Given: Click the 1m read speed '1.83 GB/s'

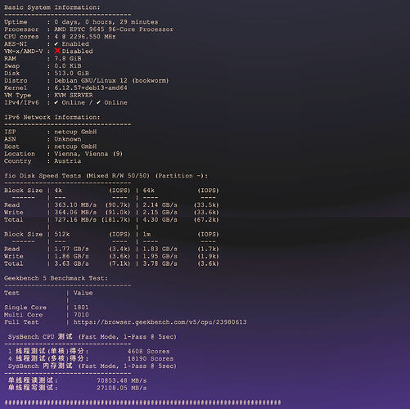Looking at the screenshot, I should click(x=160, y=249).
